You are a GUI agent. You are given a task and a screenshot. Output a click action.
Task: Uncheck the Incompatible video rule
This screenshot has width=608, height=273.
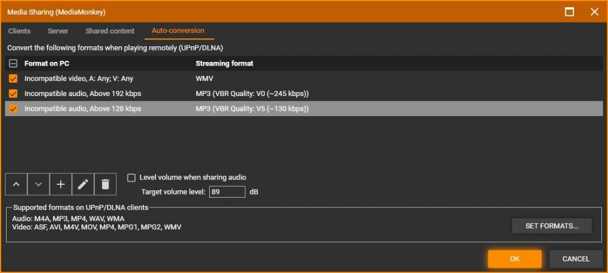click(13, 78)
